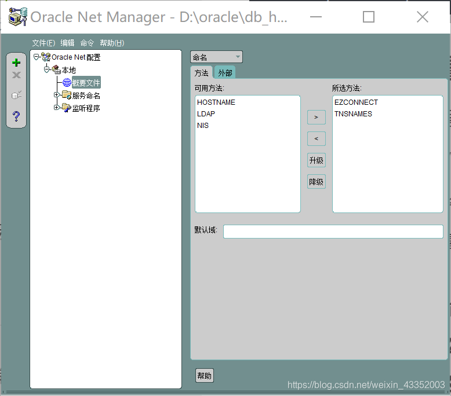Click the 服务命名 folder icon
This screenshot has width=451, height=396.
tap(67, 95)
